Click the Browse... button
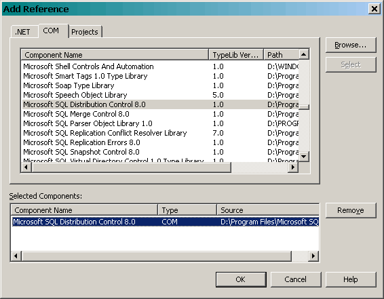This screenshot has width=384, height=299. click(351, 45)
